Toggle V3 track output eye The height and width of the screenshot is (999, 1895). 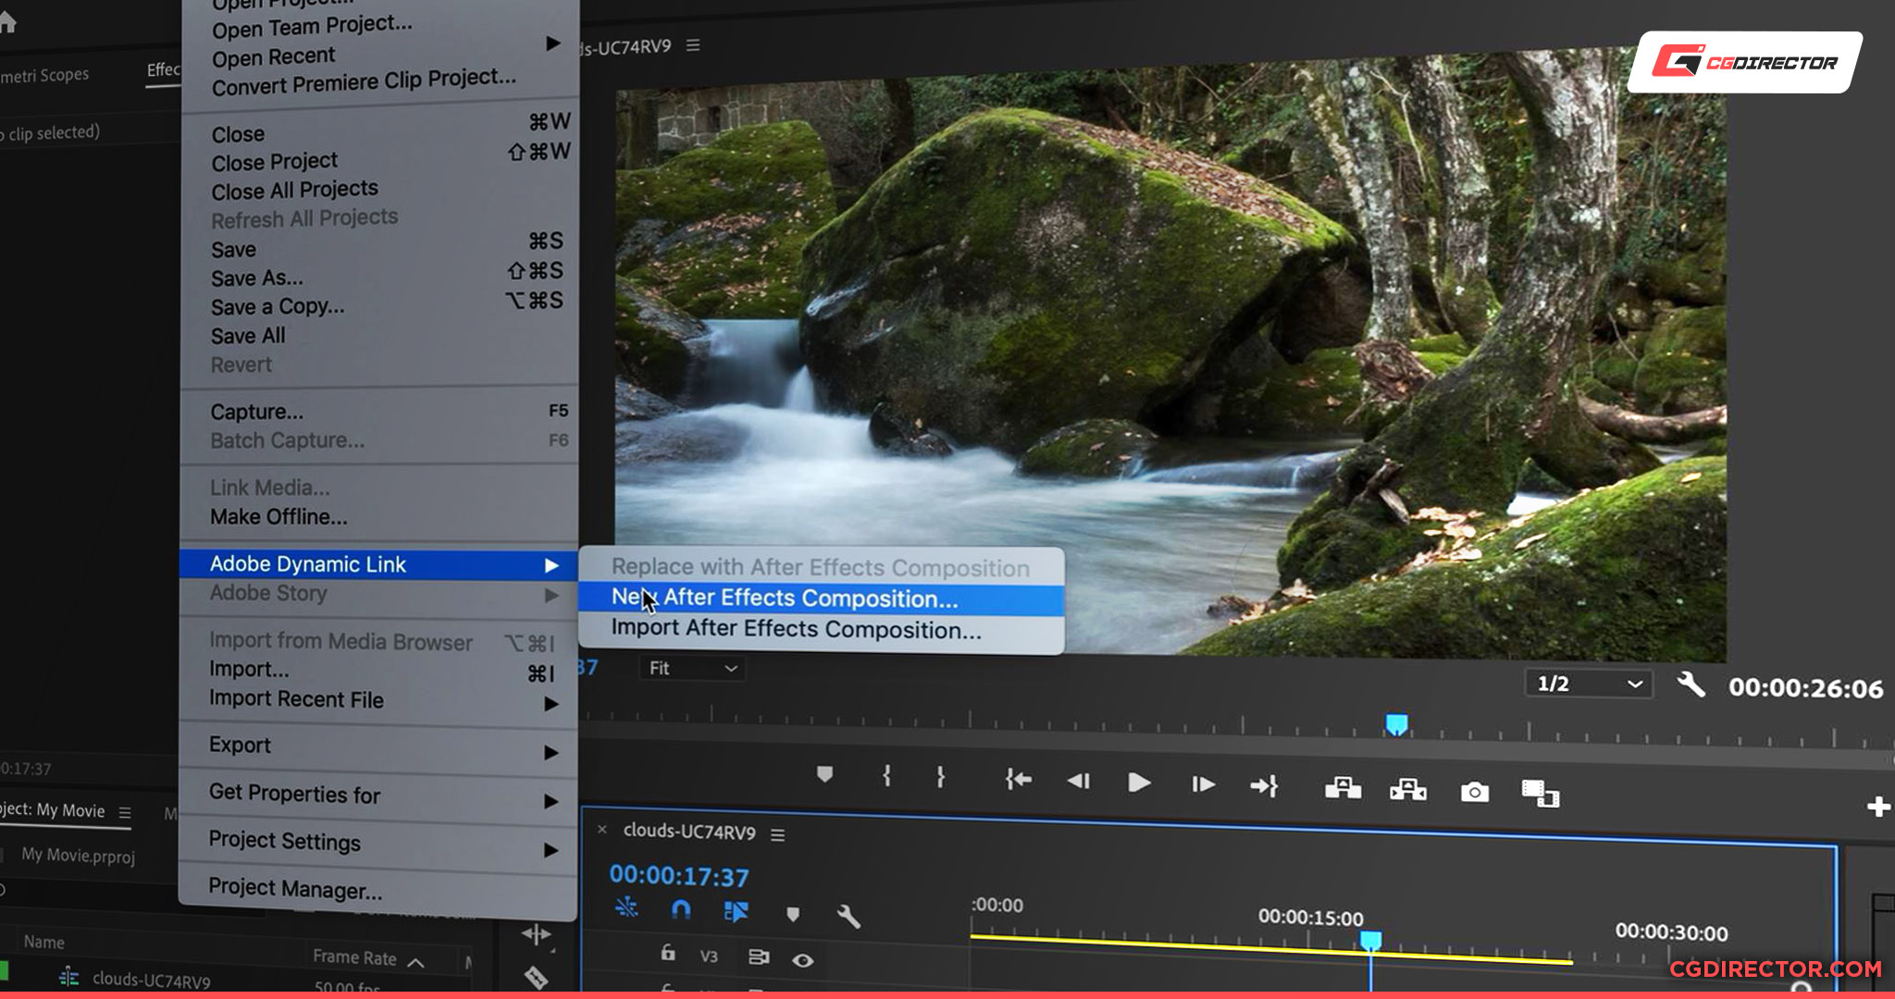click(802, 960)
